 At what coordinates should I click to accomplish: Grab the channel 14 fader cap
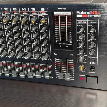30,75
